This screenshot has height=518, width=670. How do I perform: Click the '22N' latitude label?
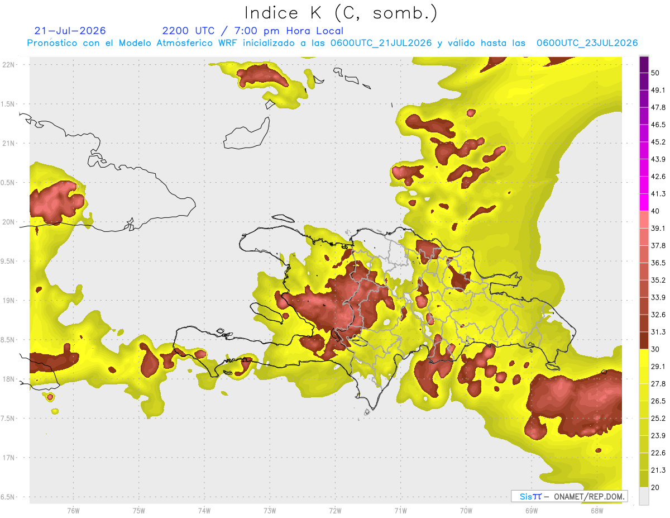[x=9, y=64]
